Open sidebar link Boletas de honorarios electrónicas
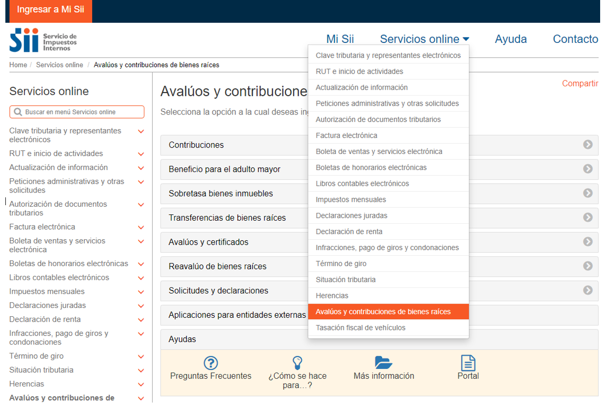Viewport: 606px width, 403px height. [69, 264]
